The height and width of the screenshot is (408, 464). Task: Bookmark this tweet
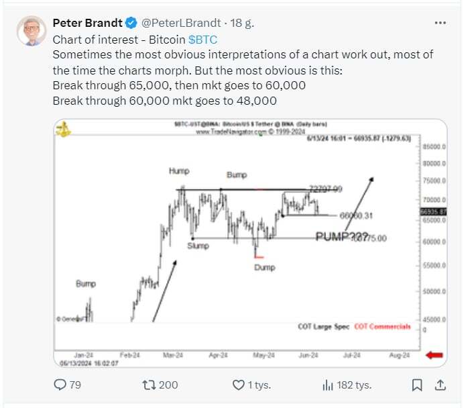[417, 385]
